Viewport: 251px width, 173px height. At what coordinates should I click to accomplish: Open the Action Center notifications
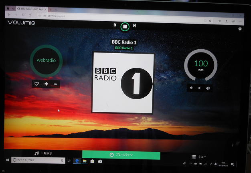(232, 164)
